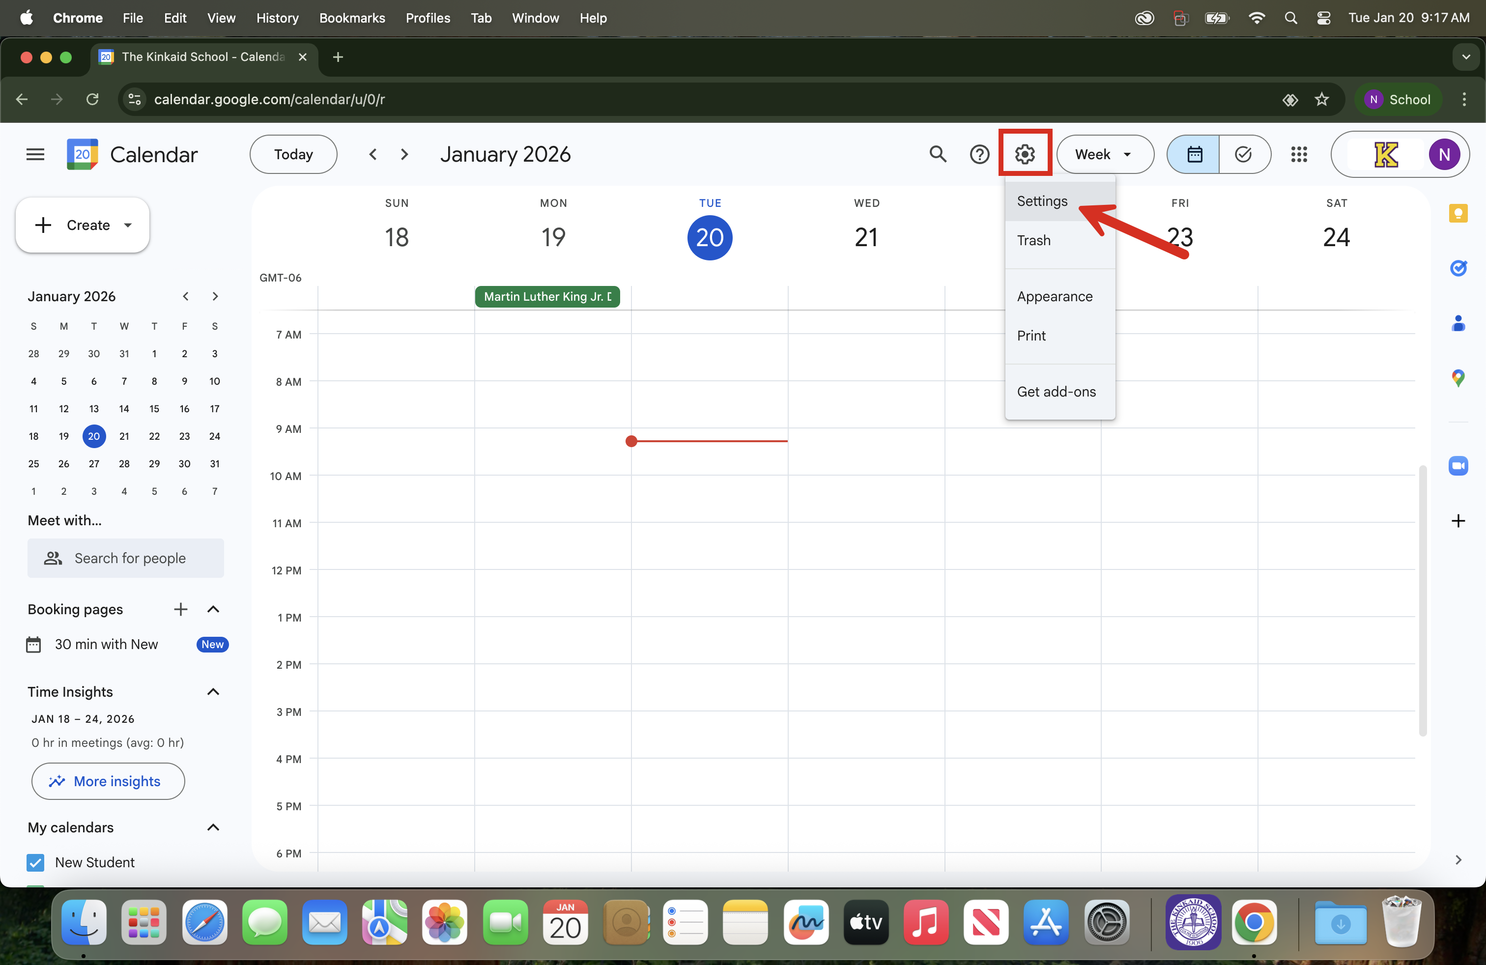Open the Week view dropdown

pos(1104,154)
